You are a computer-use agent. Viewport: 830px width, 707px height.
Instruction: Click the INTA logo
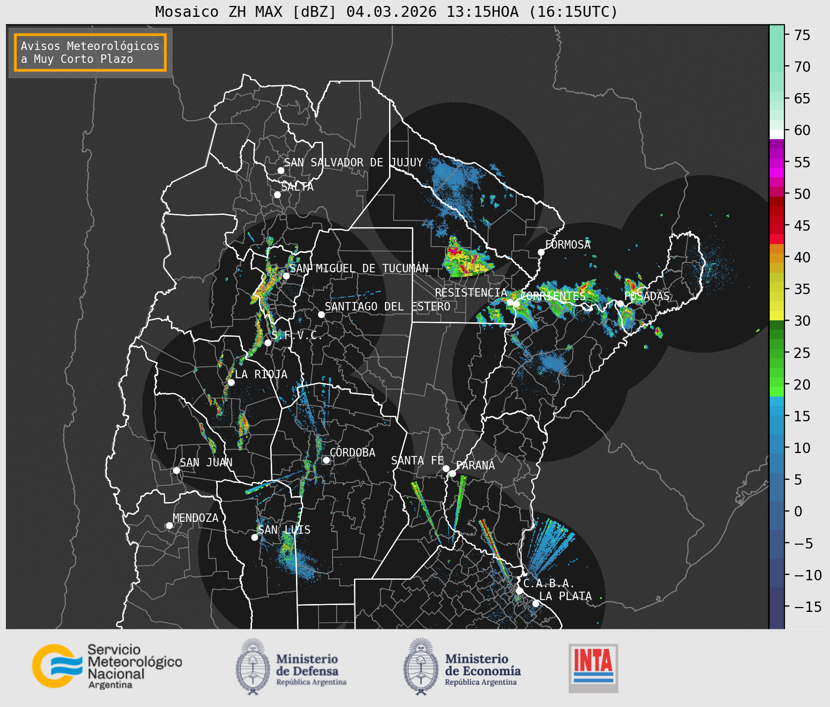(593, 668)
